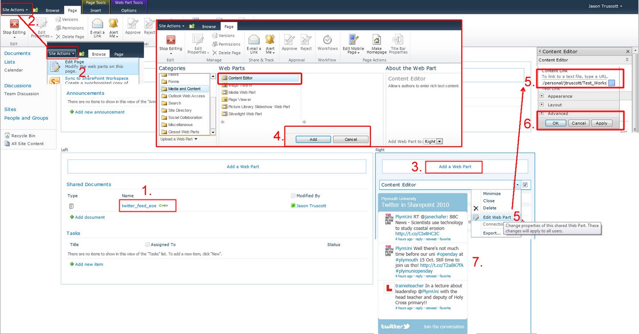The height and width of the screenshot is (334, 639).
Task: Click the Forms category folder icon
Action: click(164, 82)
